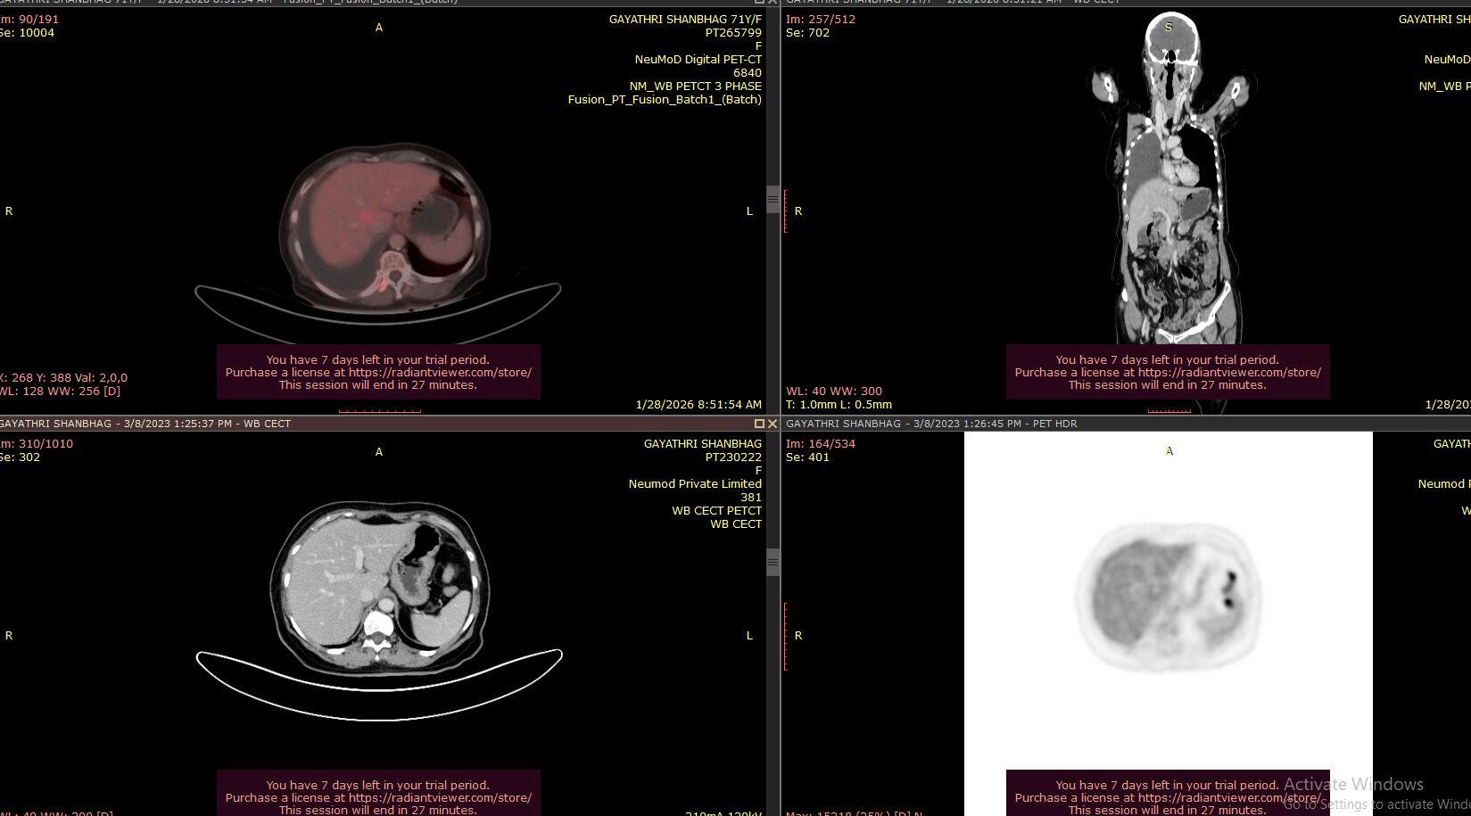Viewport: 1471px width, 816px height.
Task: Click the vertical scale ruler in coronal CT panel
Action: (785, 211)
